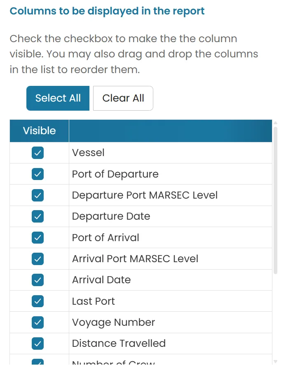Uncheck the Distance Travelled checkbox
The width and height of the screenshot is (286, 372).
(38, 343)
